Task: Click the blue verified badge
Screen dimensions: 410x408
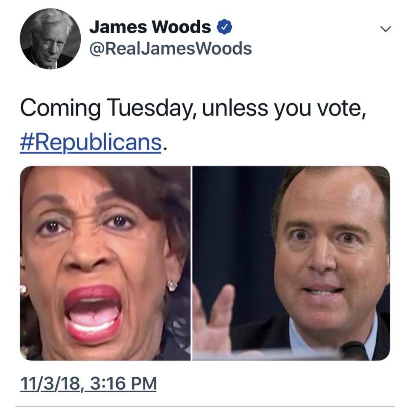Action: (224, 26)
